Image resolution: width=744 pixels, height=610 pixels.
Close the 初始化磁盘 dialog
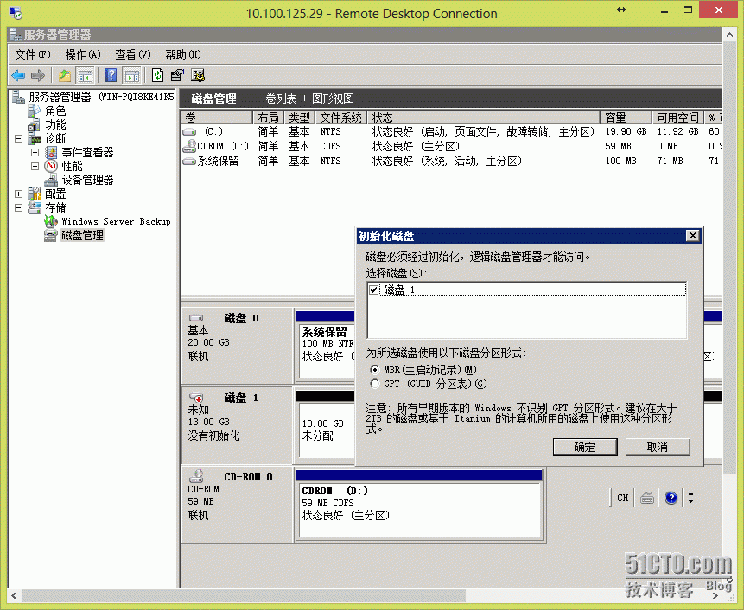pyautogui.click(x=693, y=235)
